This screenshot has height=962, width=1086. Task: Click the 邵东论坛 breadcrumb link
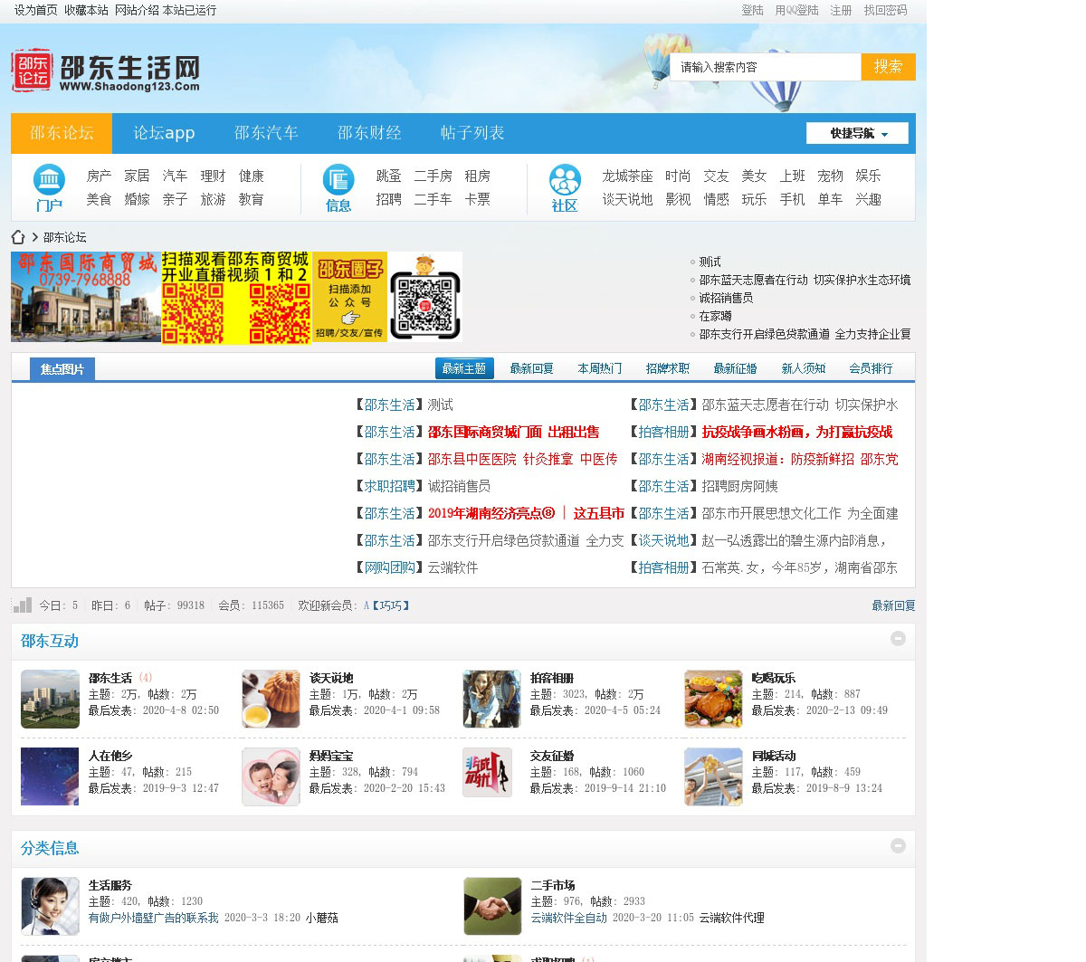pyautogui.click(x=65, y=237)
